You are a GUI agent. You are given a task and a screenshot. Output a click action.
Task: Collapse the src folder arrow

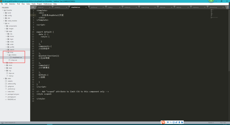(x=4, y=23)
